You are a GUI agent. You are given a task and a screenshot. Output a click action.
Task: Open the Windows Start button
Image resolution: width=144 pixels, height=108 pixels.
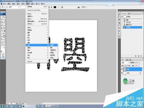point(2,106)
